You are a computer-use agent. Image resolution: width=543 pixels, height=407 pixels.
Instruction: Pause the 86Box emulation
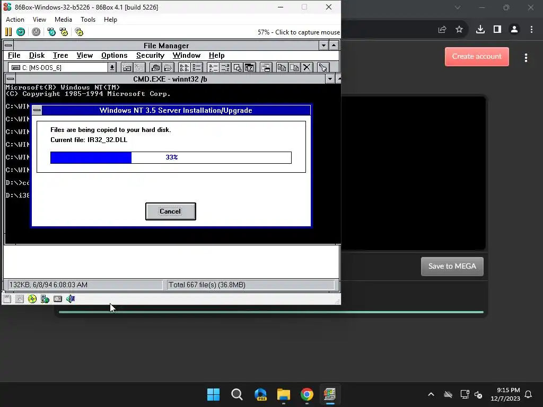(8, 32)
